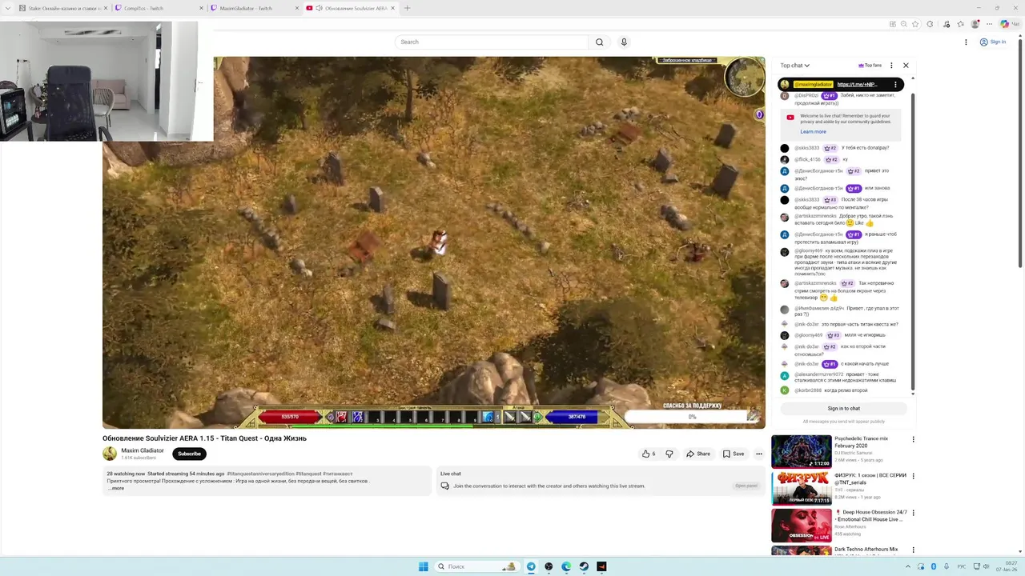Add page to favorites star icon
This screenshot has height=576, width=1025.
(x=915, y=24)
